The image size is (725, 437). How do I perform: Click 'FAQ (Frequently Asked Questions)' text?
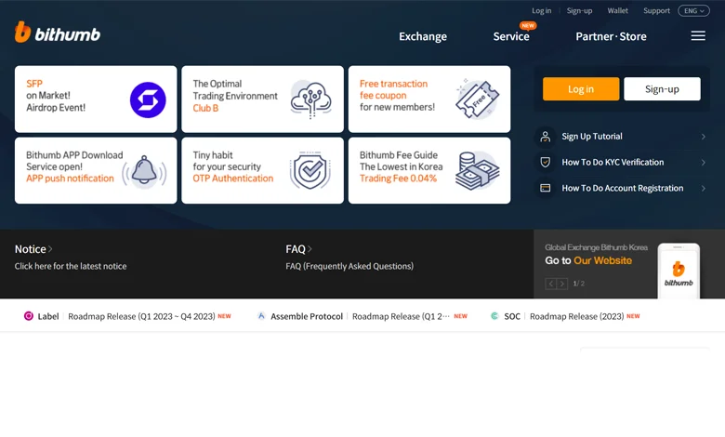pyautogui.click(x=349, y=266)
